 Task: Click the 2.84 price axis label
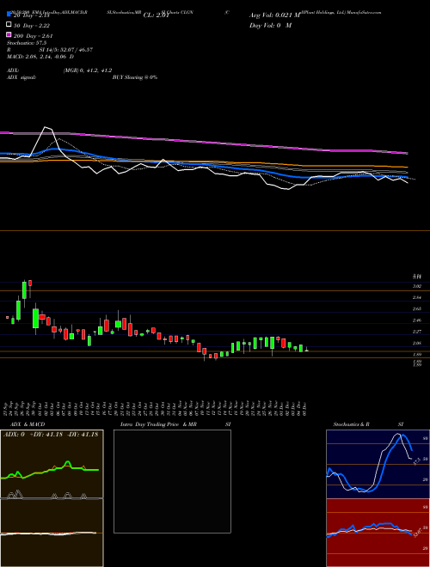point(416,297)
